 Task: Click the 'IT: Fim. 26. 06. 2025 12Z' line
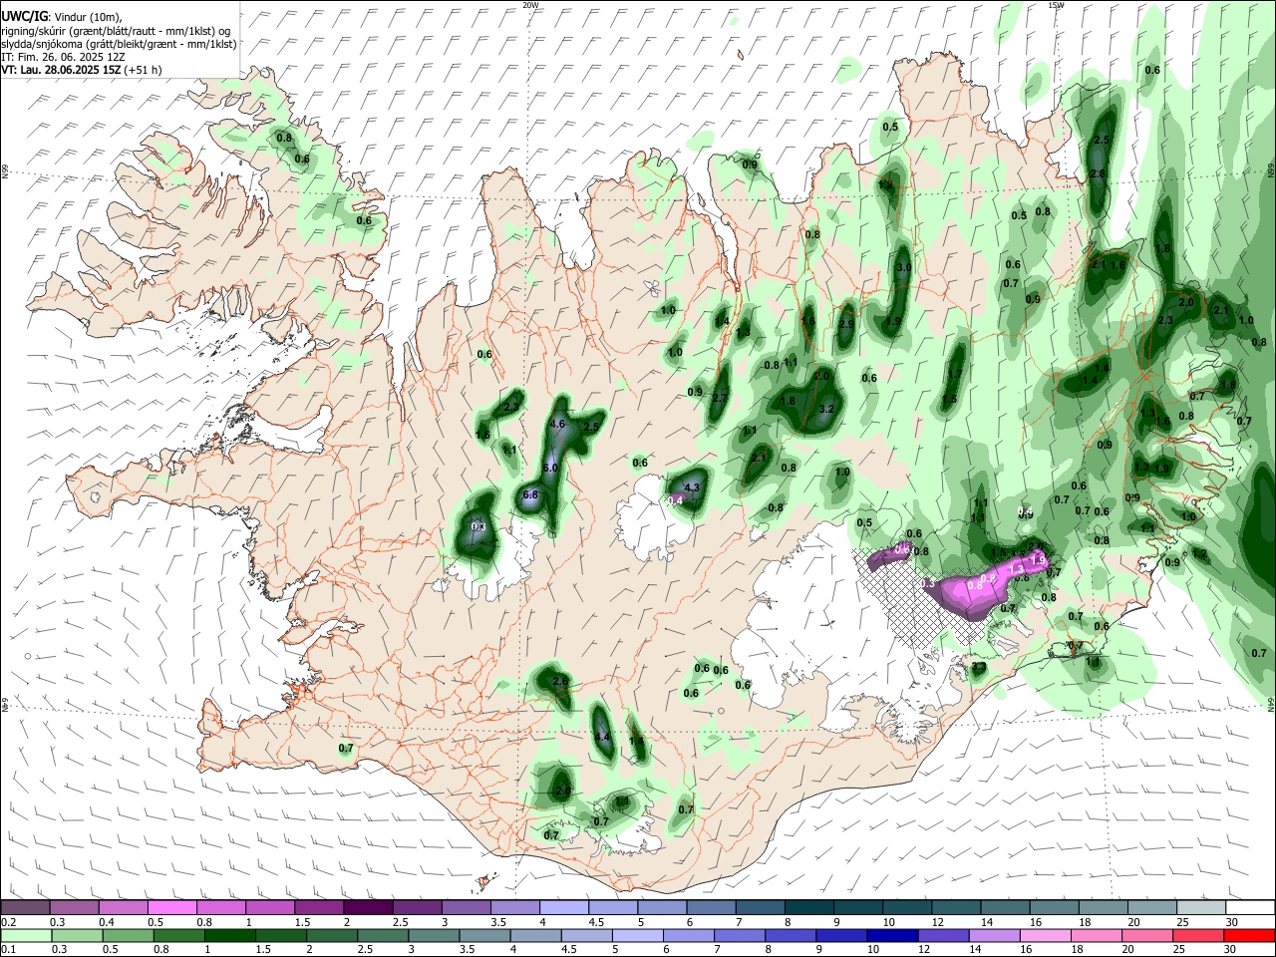[63, 57]
